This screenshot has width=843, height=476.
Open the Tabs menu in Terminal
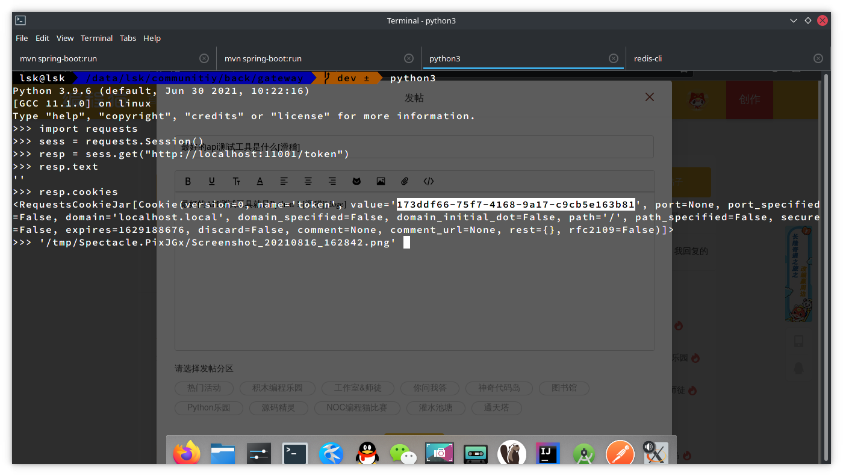[128, 38]
